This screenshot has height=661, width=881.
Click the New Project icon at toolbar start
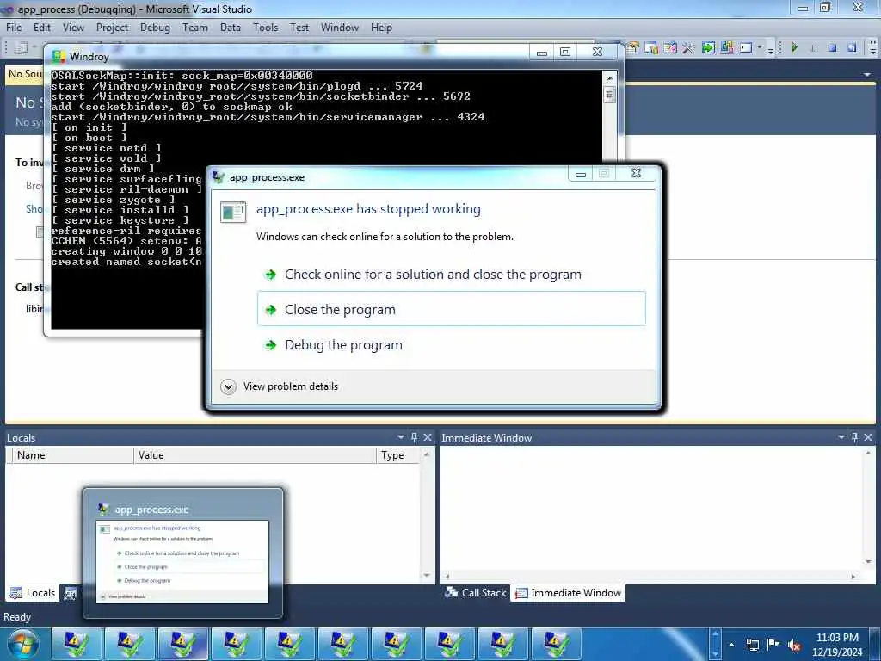21,48
